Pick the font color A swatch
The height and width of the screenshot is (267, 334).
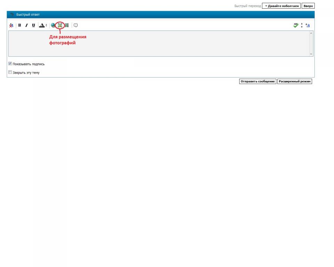coord(42,25)
